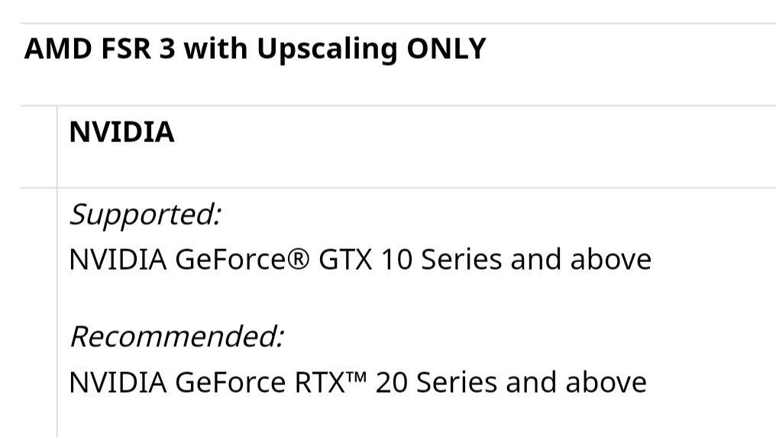Click the empty left cell beside Supported section
Image resolution: width=776 pixels, height=437 pixels.
pos(38,306)
